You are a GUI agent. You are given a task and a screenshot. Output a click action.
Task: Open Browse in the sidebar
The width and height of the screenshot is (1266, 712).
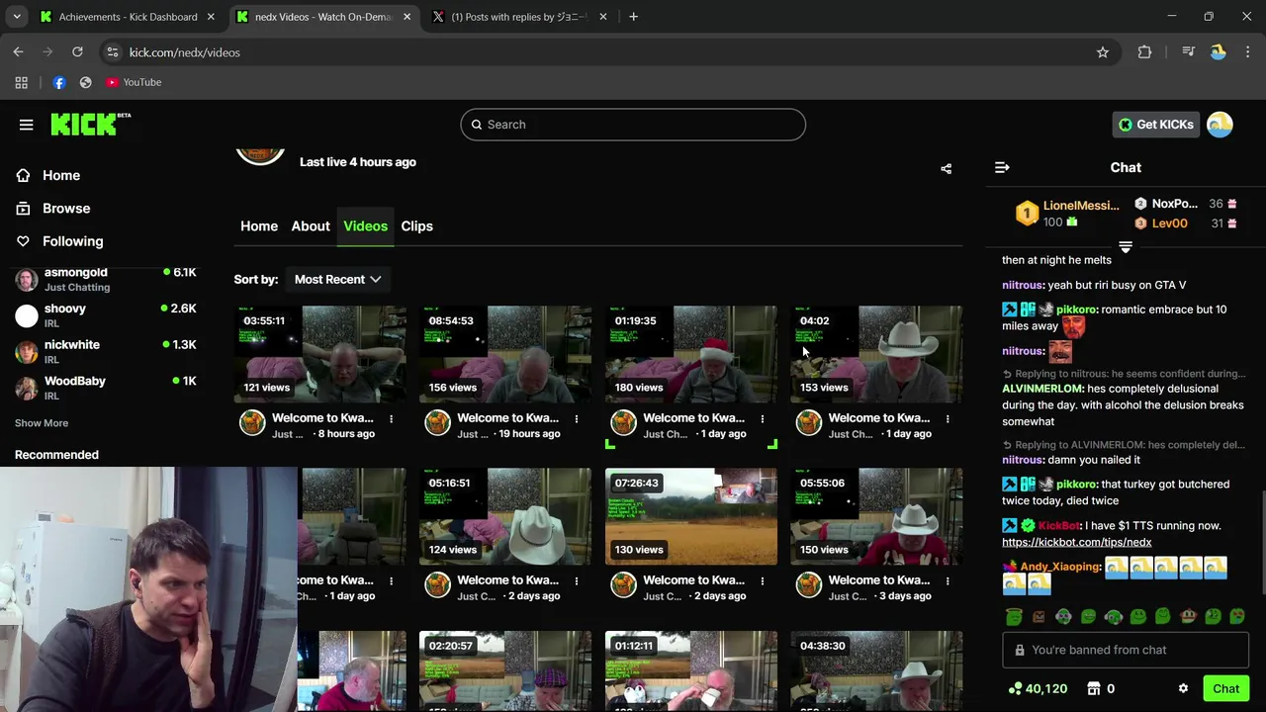coord(66,209)
